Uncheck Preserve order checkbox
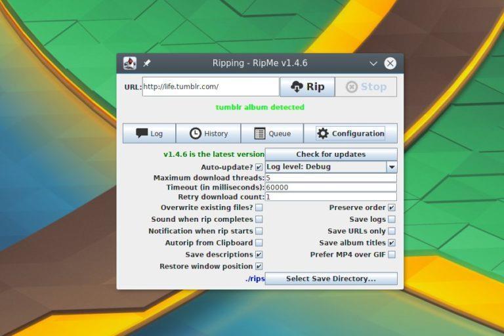 [392, 208]
